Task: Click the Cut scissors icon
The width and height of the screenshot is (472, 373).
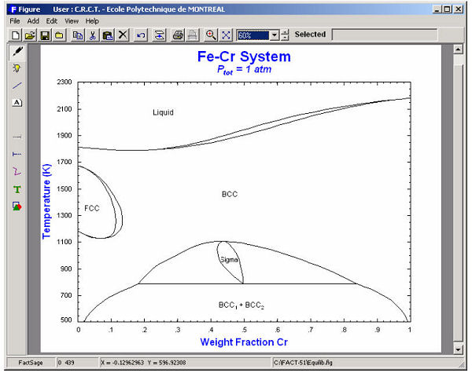Action: click(x=93, y=35)
